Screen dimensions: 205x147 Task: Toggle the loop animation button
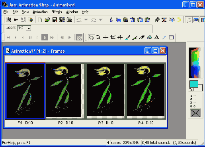point(79,38)
